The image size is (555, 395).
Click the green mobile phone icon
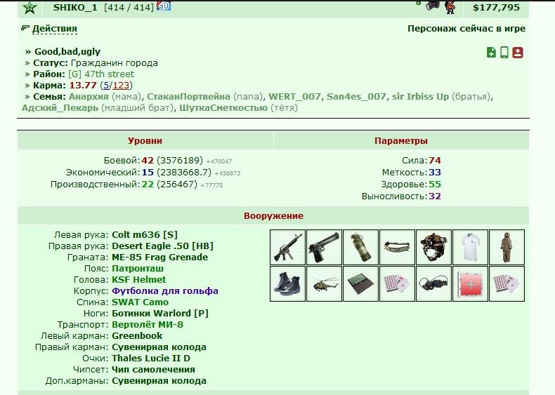504,53
